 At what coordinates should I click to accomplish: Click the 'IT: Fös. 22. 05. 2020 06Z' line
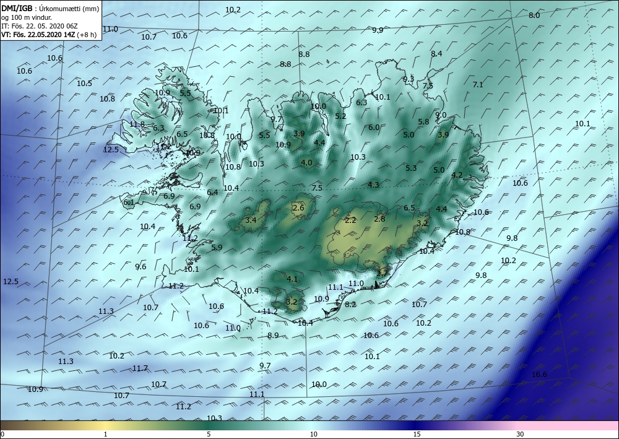40,25
